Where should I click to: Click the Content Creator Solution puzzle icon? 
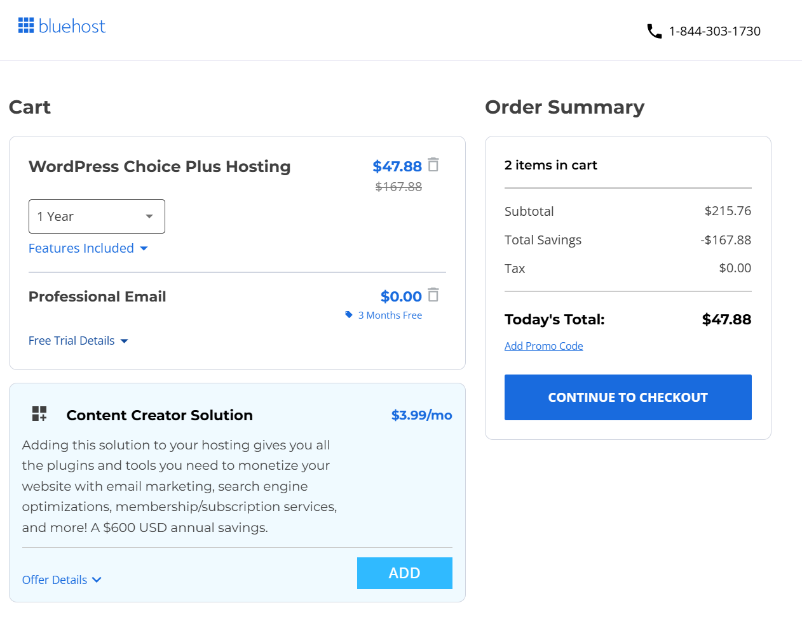[39, 413]
